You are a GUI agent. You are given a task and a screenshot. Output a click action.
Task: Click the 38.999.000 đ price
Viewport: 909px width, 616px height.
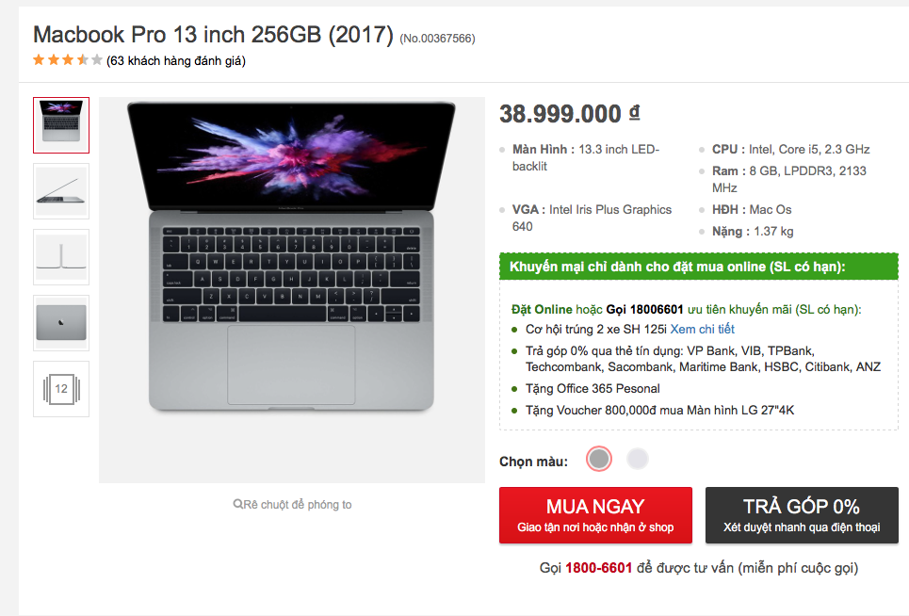pyautogui.click(x=569, y=114)
